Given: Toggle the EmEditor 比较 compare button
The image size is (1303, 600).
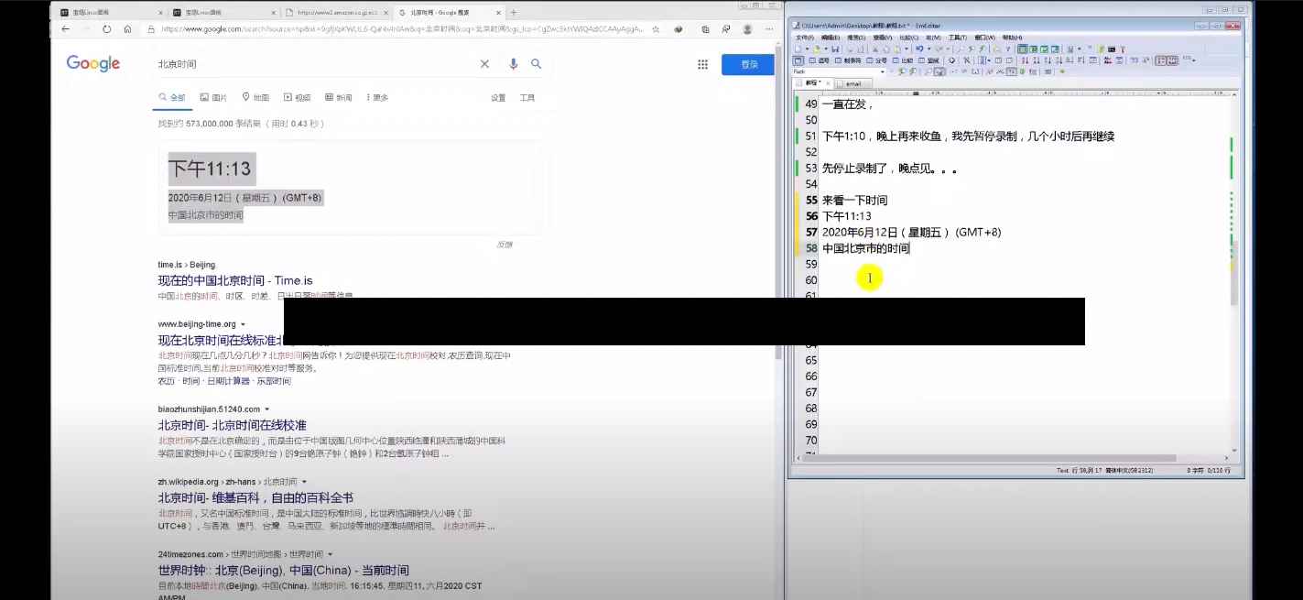Looking at the screenshot, I should (903, 60).
